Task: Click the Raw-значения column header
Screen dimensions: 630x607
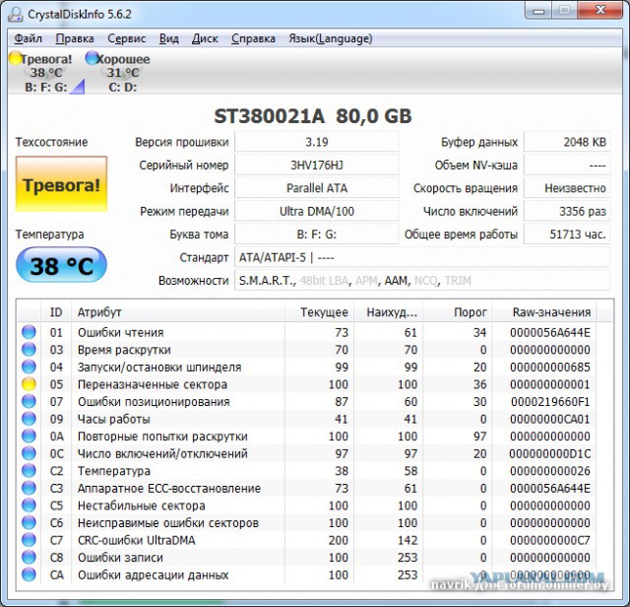Action: [x=544, y=312]
